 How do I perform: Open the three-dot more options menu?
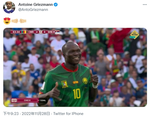click(145, 5)
